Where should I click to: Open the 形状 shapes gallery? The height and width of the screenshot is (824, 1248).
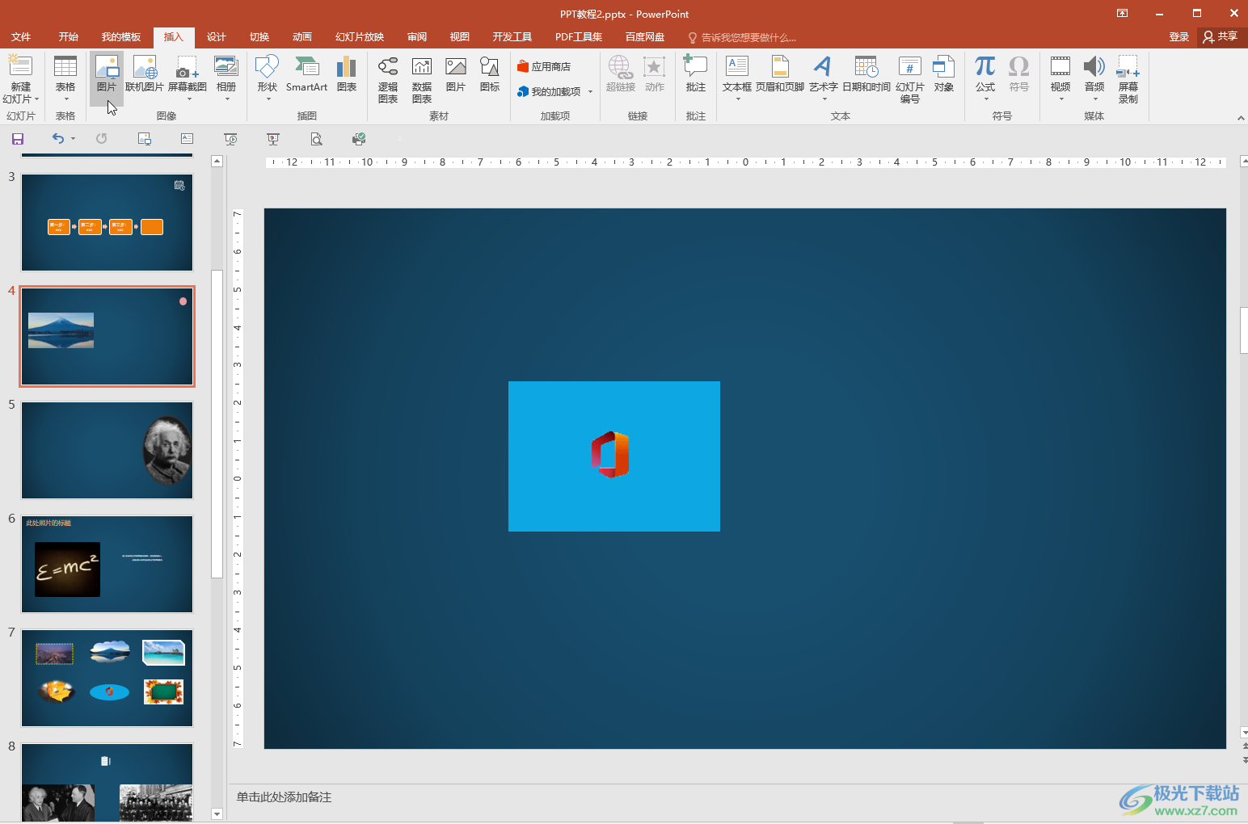click(x=267, y=78)
